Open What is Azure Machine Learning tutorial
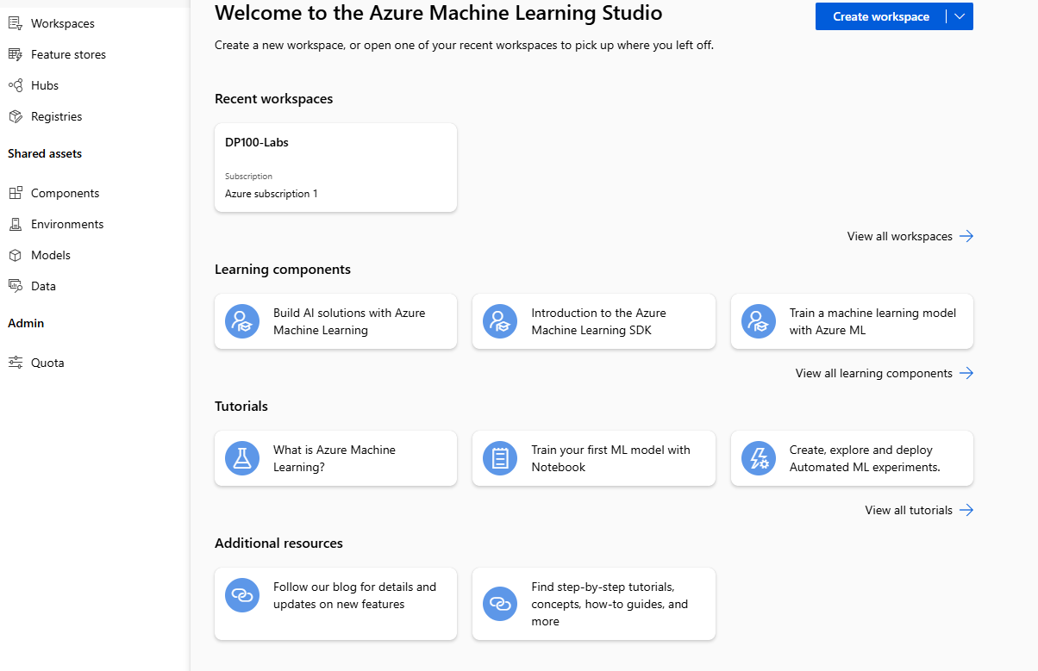The height and width of the screenshot is (671, 1038). 335,458
